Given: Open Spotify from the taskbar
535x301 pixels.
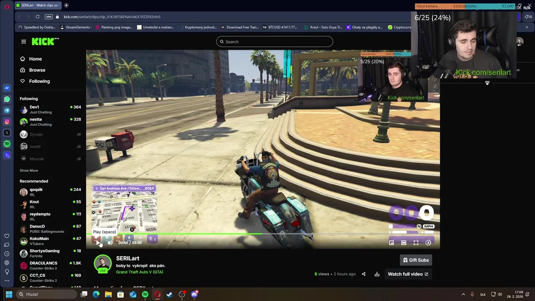Looking at the screenshot, I should click(145, 294).
